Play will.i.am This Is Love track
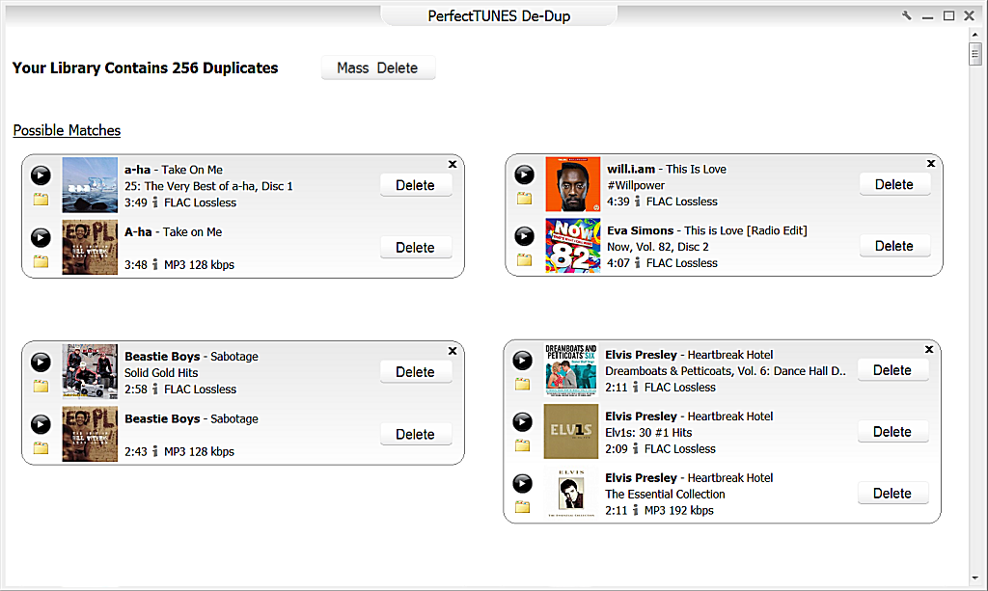This screenshot has height=591, width=988. [524, 175]
